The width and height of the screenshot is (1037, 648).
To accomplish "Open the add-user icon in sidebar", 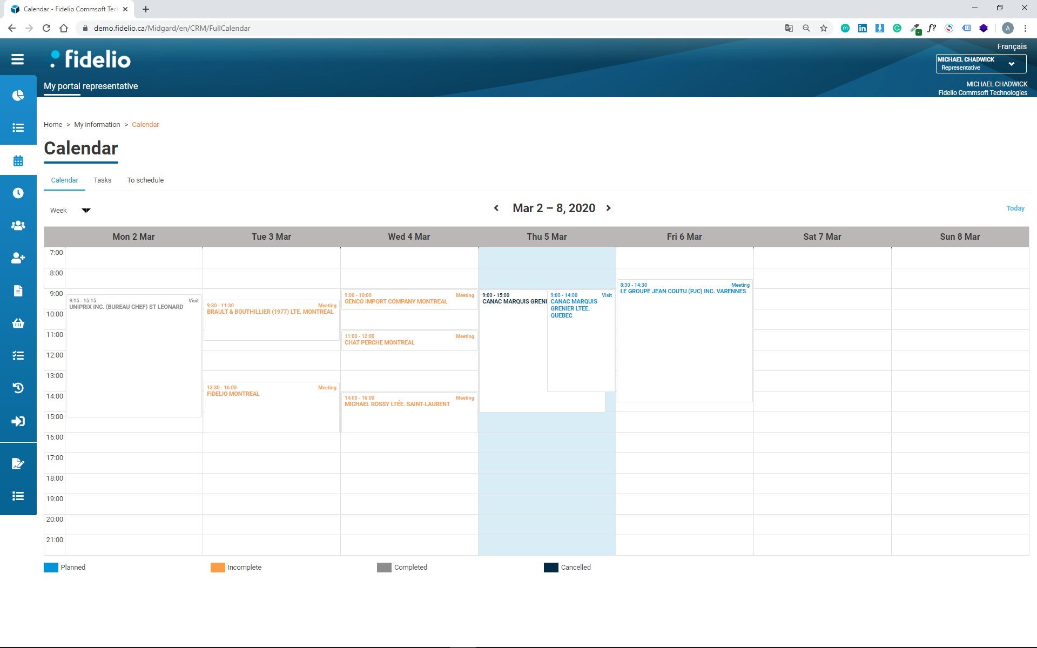I will tap(18, 258).
